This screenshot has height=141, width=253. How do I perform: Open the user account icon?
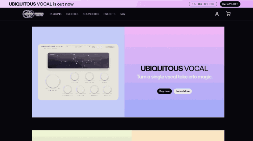click(217, 14)
